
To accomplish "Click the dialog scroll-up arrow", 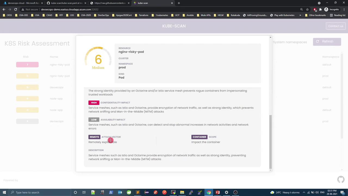I will tap(270, 37).
